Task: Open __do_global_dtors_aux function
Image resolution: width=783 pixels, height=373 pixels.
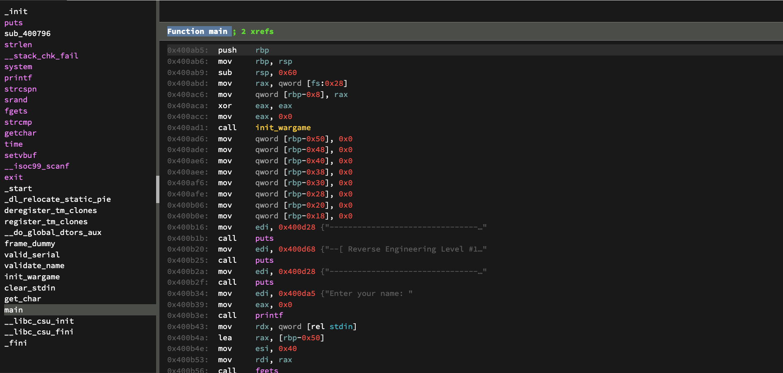Action: click(53, 233)
